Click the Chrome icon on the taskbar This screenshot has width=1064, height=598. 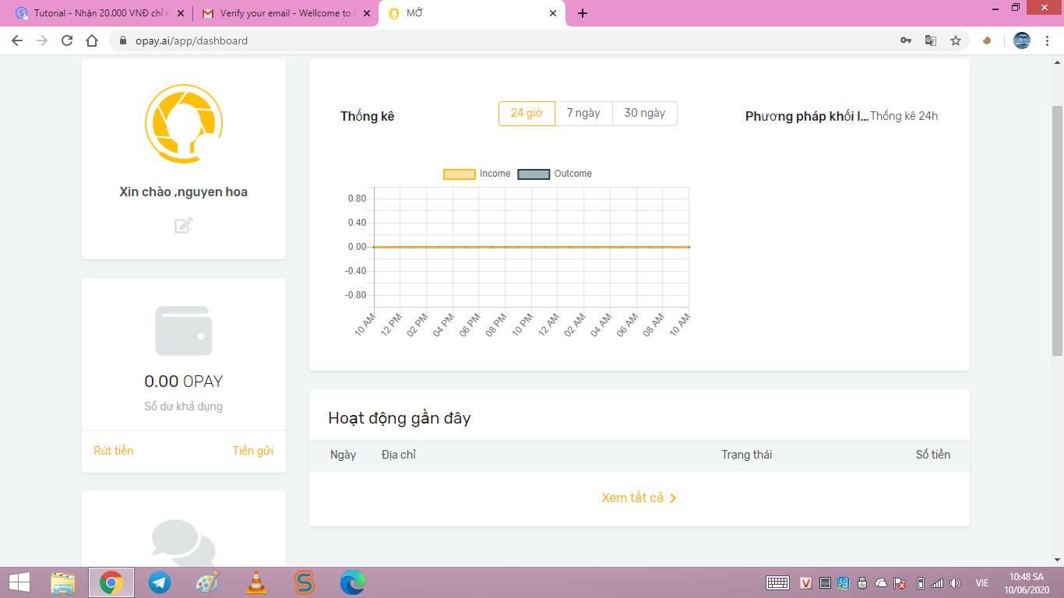[x=111, y=582]
